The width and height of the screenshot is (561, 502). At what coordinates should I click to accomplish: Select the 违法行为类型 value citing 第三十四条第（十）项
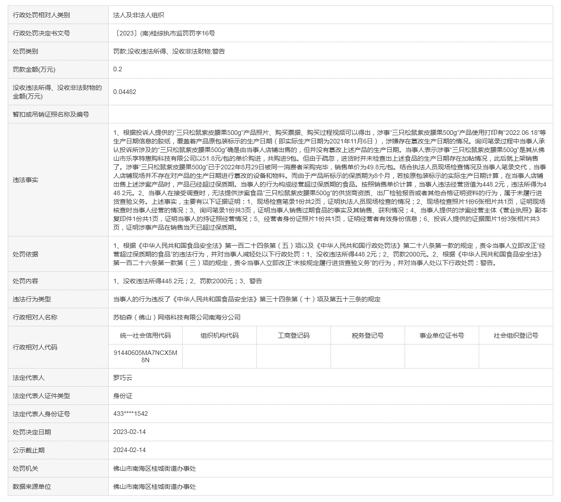[x=247, y=299]
